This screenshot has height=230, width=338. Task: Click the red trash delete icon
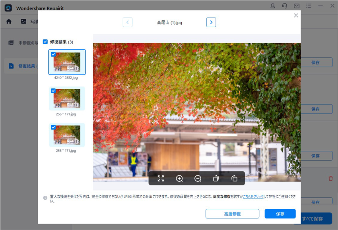point(330,179)
